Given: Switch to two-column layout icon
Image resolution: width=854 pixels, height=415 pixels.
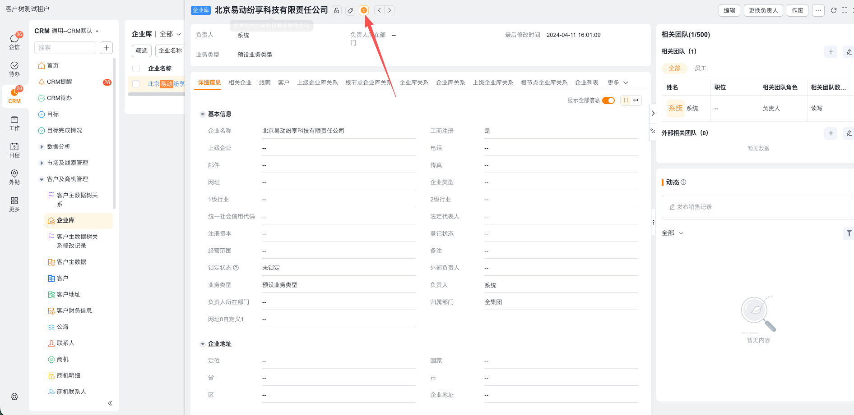Looking at the screenshot, I should (626, 100).
